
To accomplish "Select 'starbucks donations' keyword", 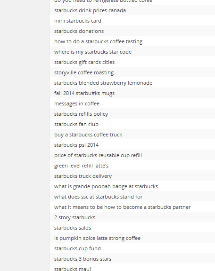I will coord(79,31).
